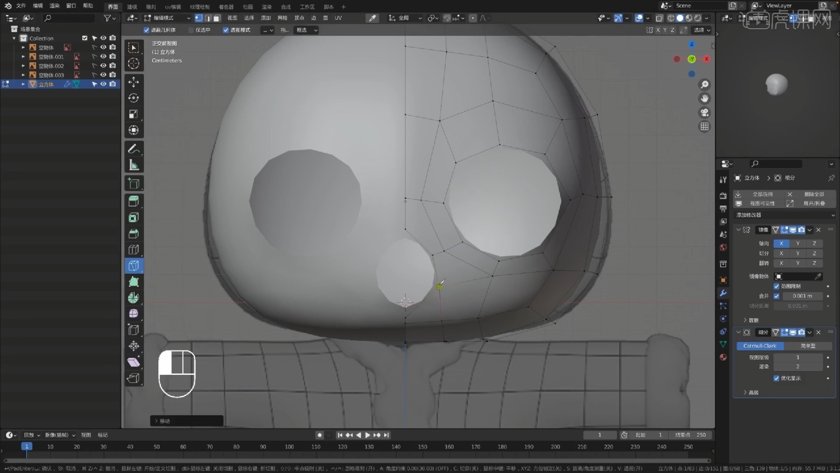Viewport: 840px width, 473px height.
Task: Select the 简单型 subdivision type
Action: (808, 346)
